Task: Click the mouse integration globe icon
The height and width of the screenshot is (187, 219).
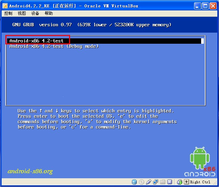Action: click(x=180, y=182)
